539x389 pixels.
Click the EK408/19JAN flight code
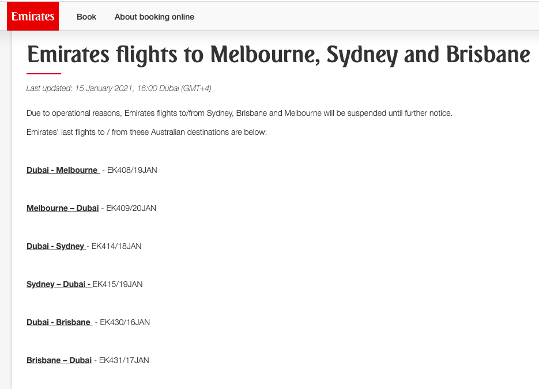tap(132, 170)
